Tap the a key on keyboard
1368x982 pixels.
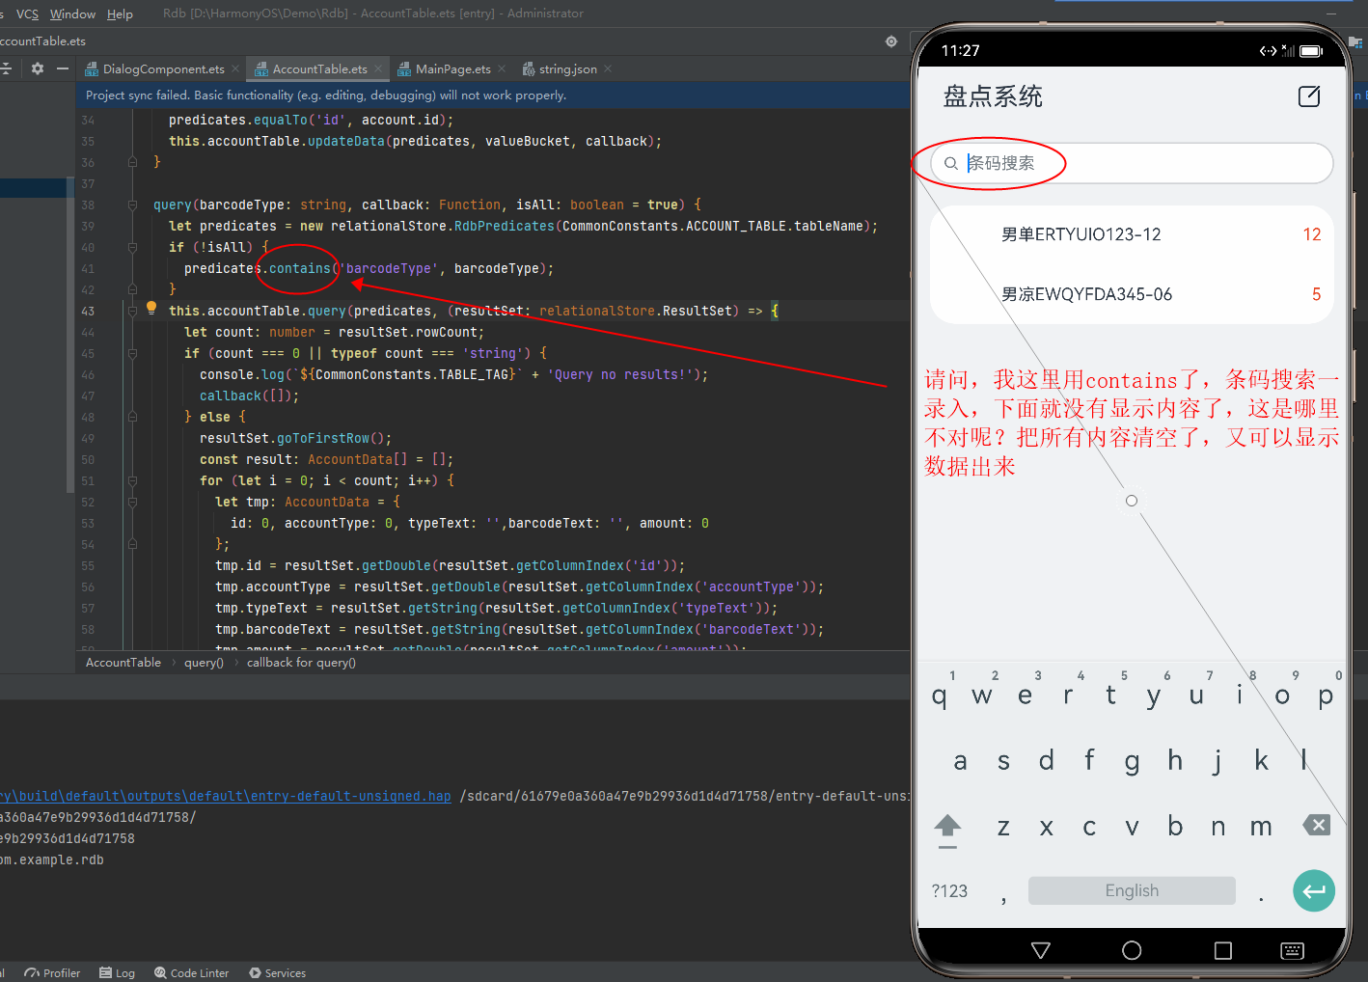[960, 761]
